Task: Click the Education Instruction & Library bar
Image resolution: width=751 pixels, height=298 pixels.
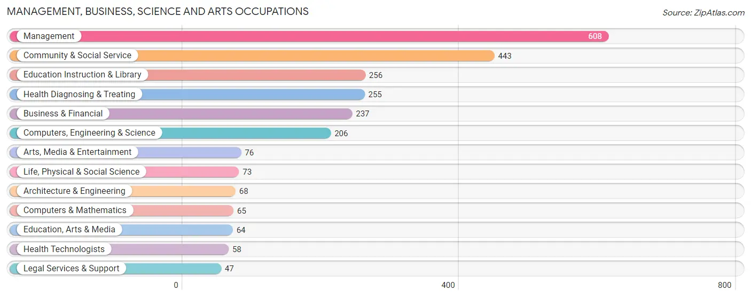Action: coord(187,75)
